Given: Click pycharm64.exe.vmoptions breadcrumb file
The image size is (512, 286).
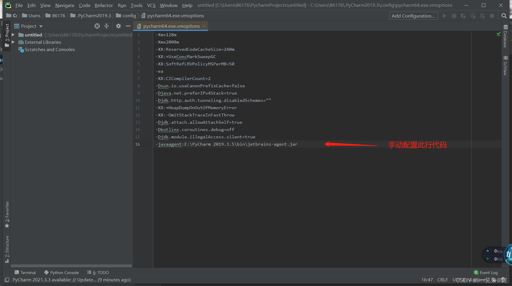Looking at the screenshot, I should (173, 16).
